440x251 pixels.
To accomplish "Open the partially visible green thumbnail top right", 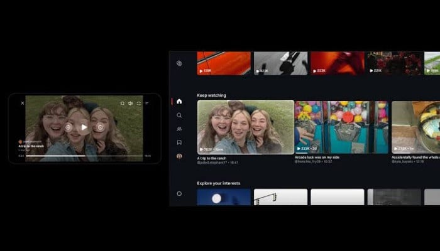I will (x=432, y=63).
